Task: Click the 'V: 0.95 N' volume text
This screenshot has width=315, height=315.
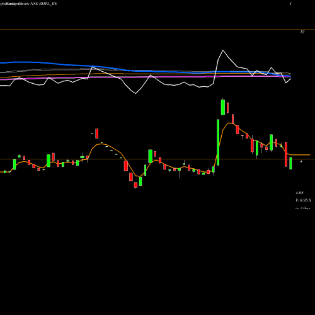Action: click(x=303, y=200)
